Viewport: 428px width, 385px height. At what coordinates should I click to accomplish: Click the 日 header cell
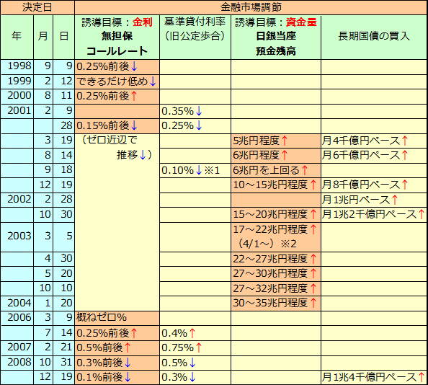pos(63,37)
